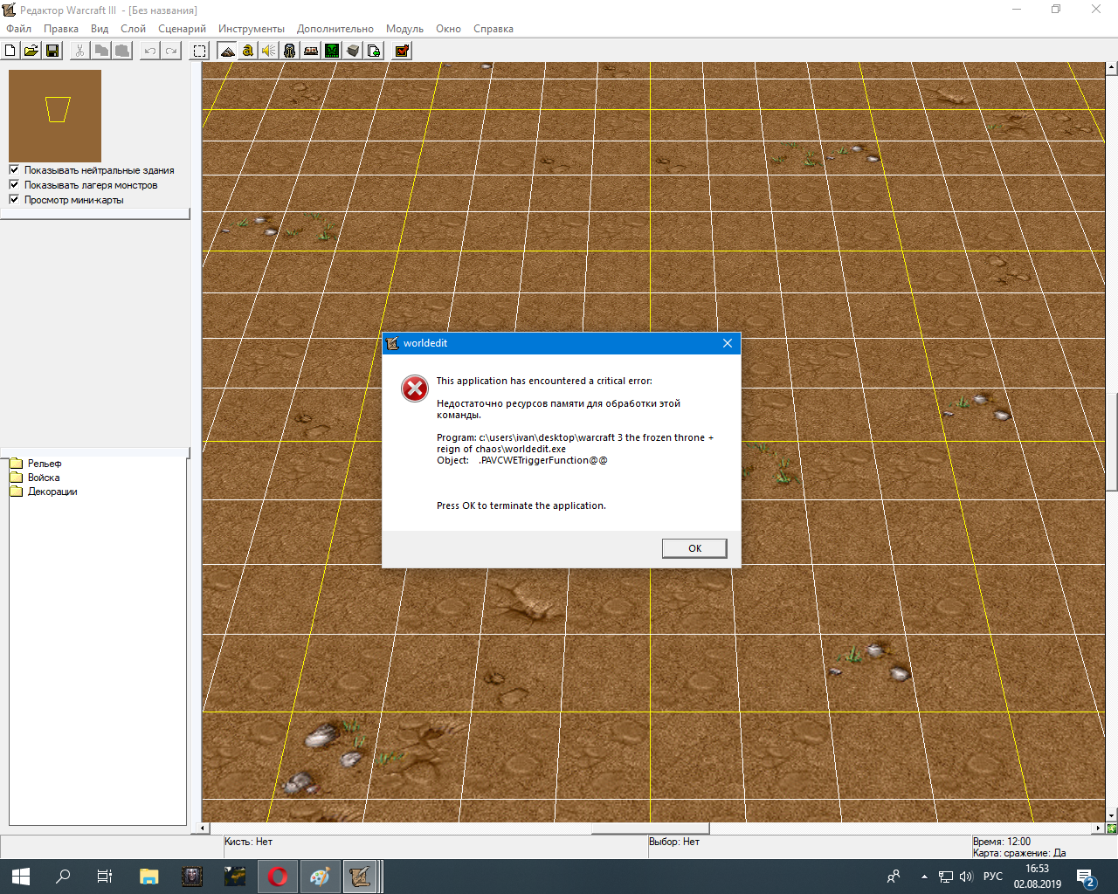Screen dimensions: 1118x894
Task: Click the 'Выбор: Нет' status bar text
Action: [x=674, y=842]
